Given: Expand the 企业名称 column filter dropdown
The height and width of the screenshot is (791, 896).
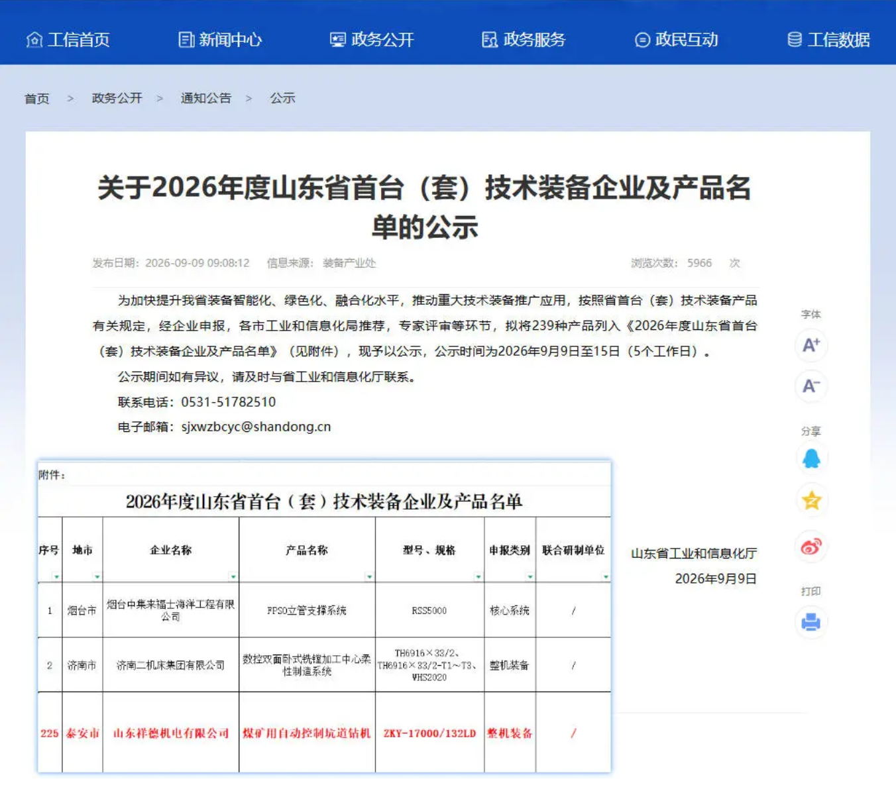Looking at the screenshot, I should [233, 577].
